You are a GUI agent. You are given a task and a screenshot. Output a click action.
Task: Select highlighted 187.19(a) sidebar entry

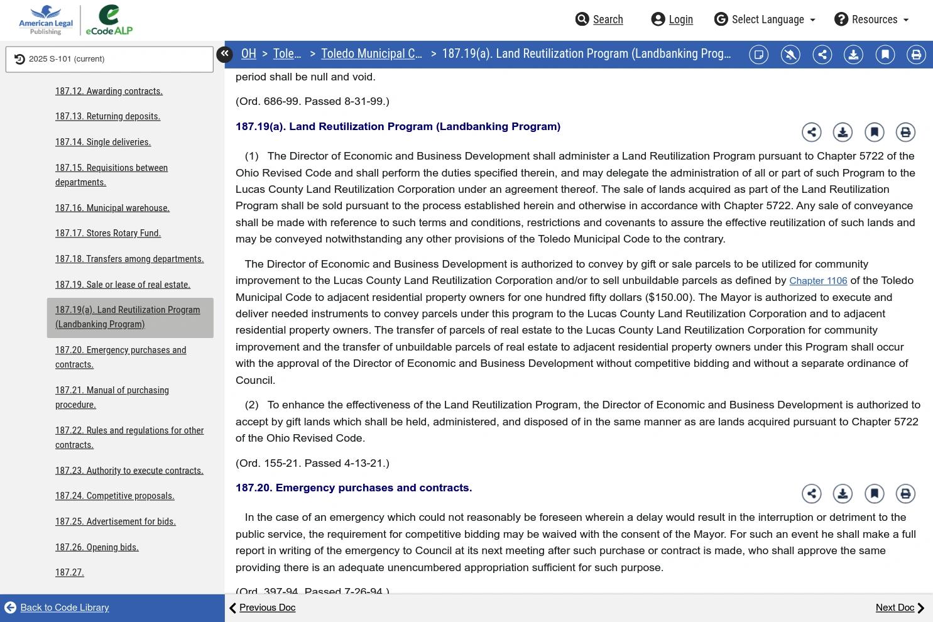tap(130, 317)
